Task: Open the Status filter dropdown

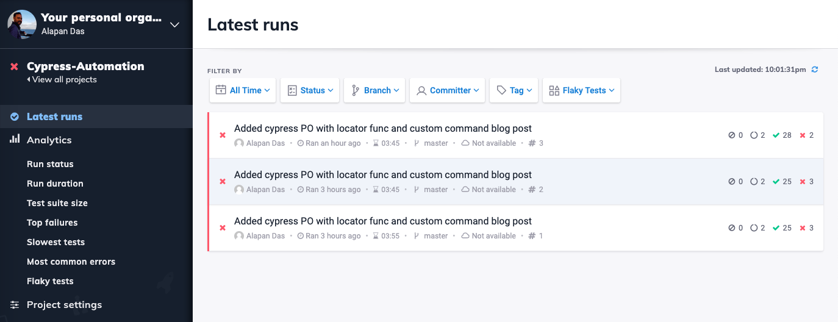Action: coord(309,90)
